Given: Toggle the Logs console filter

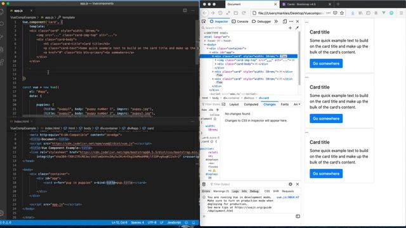Looking at the screenshot, I should coord(235,191).
